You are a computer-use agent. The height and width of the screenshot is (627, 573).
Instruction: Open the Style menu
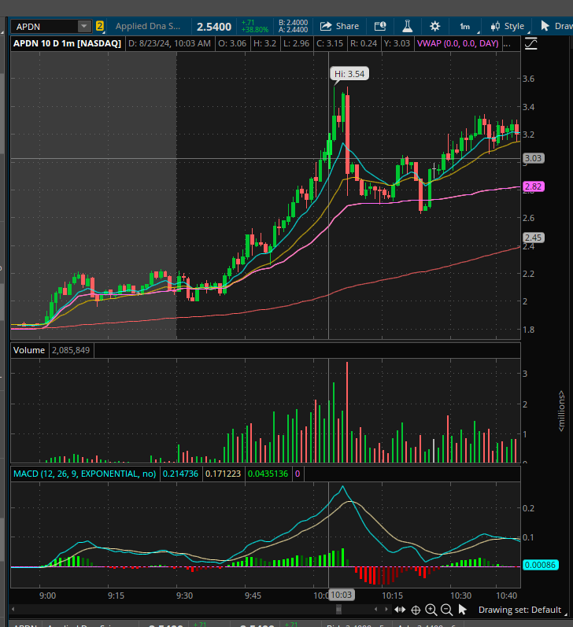(x=508, y=27)
